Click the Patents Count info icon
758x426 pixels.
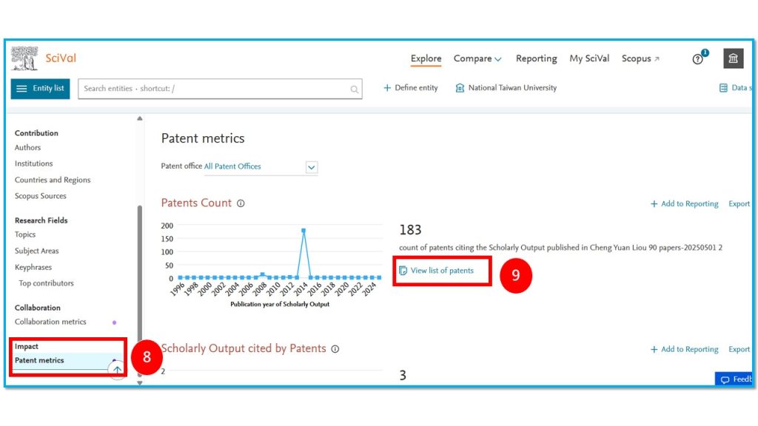click(241, 203)
